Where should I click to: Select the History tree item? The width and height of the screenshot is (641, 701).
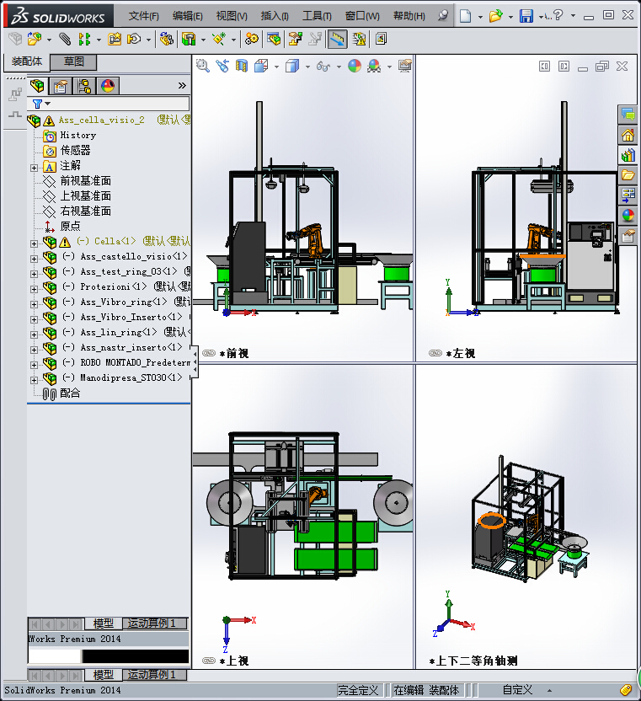pos(77,135)
